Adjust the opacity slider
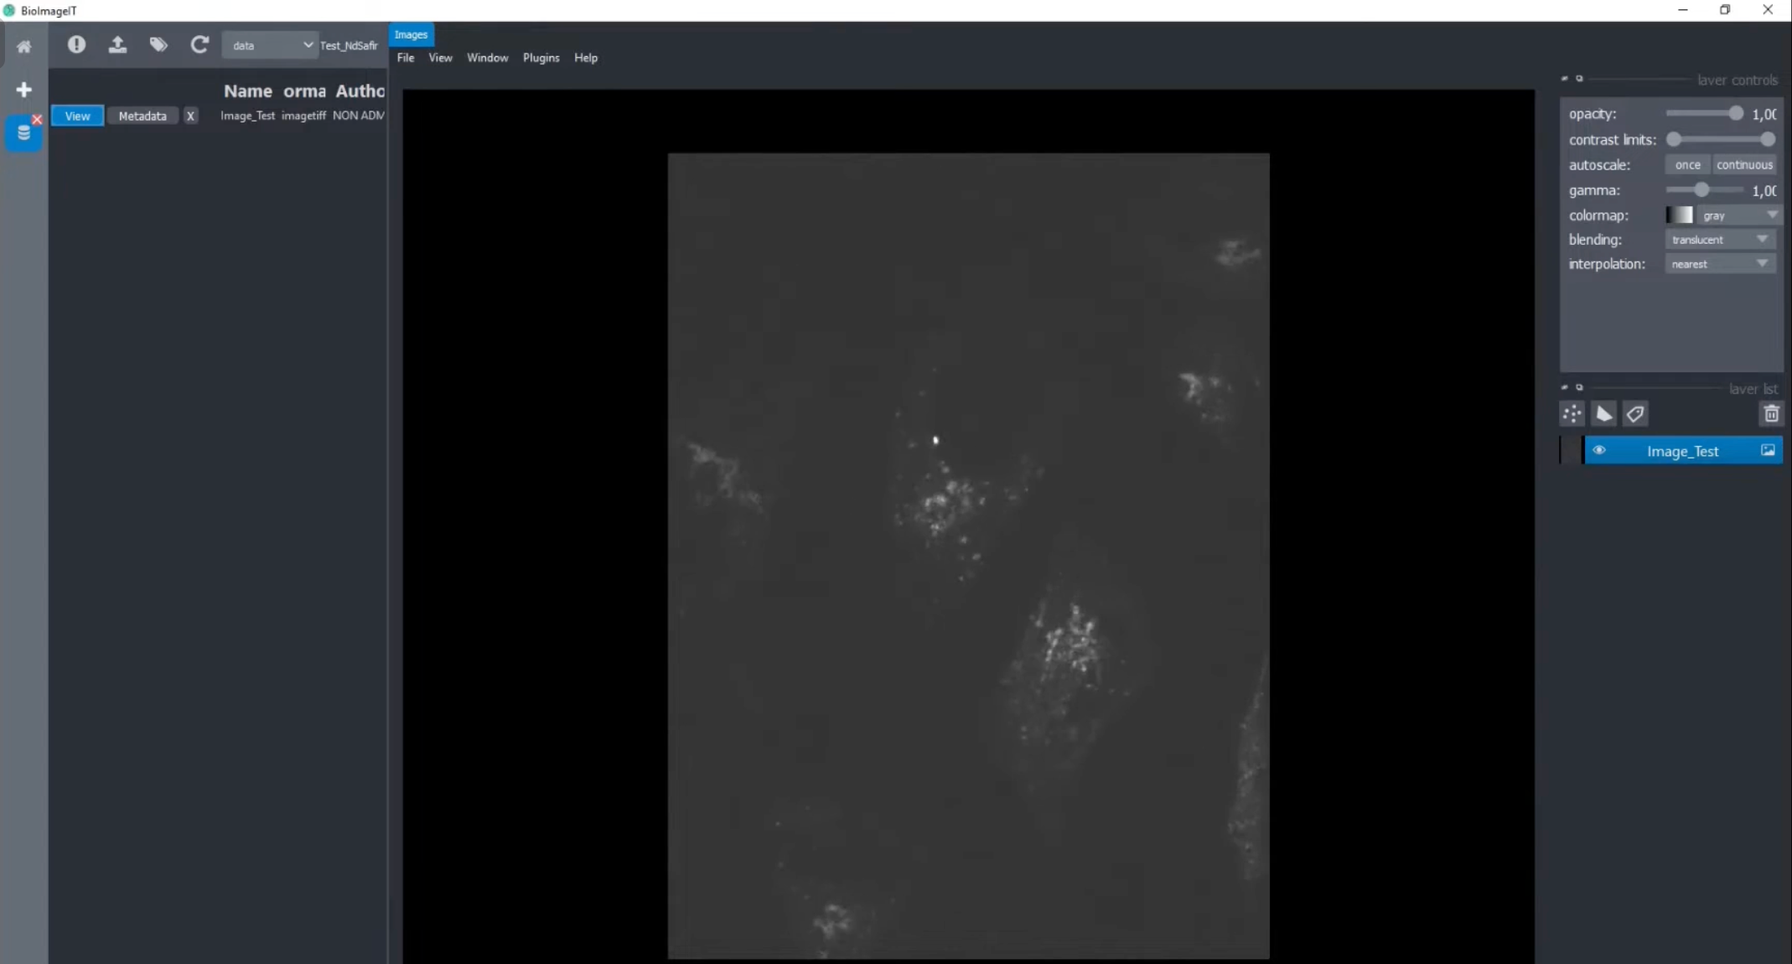The image size is (1792, 964). pos(1705,113)
